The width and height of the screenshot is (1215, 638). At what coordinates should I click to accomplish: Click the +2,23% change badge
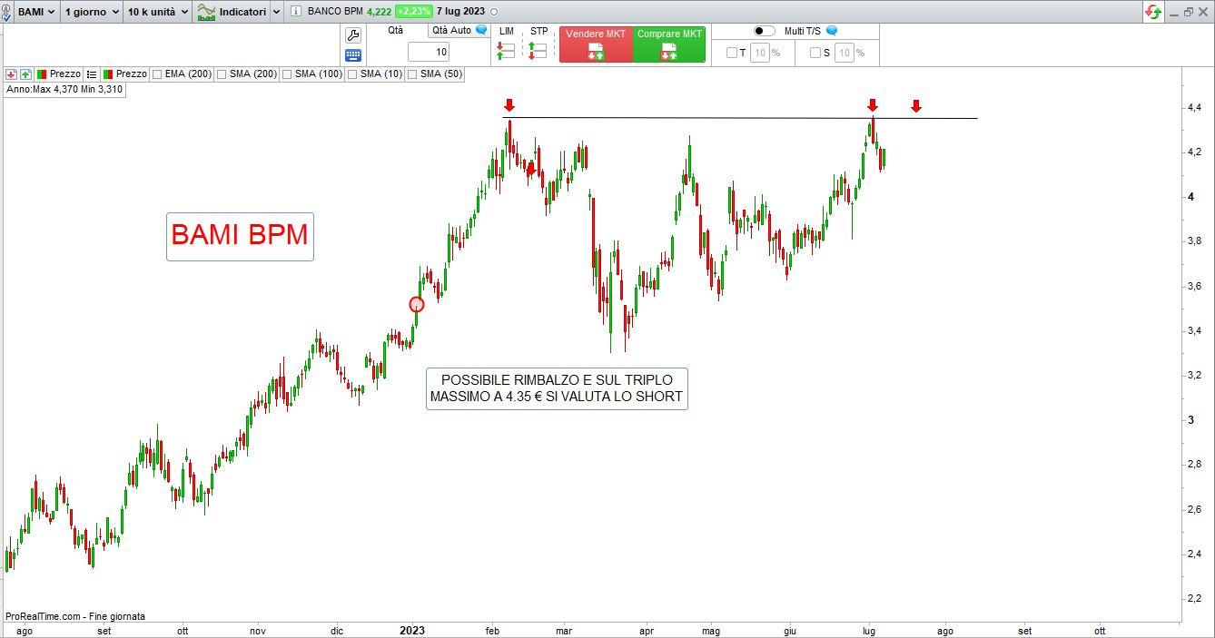click(x=413, y=12)
